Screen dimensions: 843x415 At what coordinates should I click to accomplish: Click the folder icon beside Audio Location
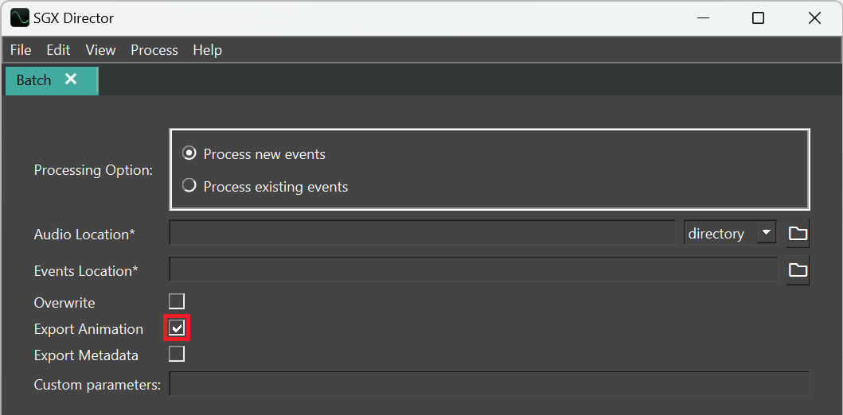click(798, 233)
